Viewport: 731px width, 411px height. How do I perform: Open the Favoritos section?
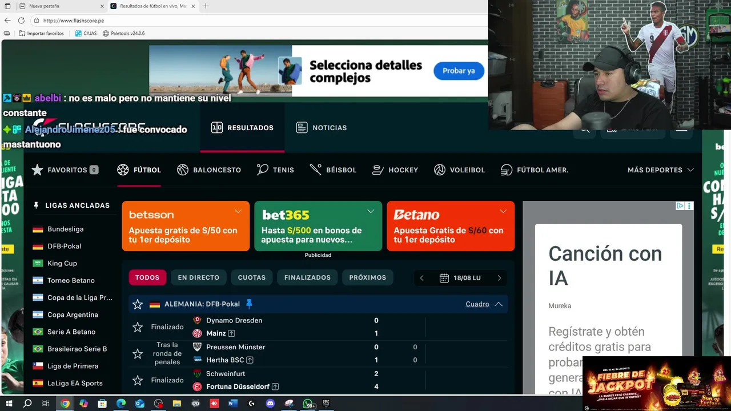(65, 170)
